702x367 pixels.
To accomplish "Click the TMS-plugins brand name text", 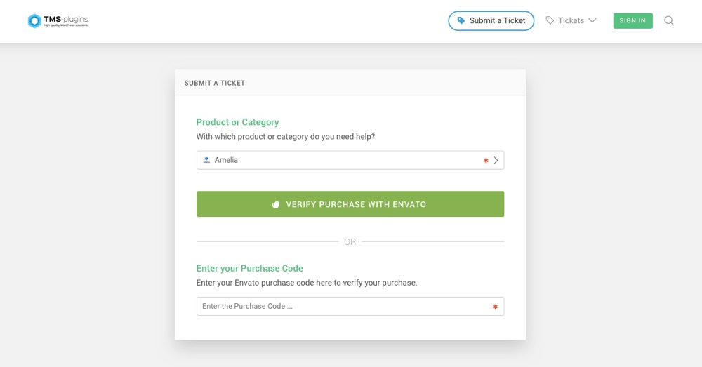I will [66, 19].
